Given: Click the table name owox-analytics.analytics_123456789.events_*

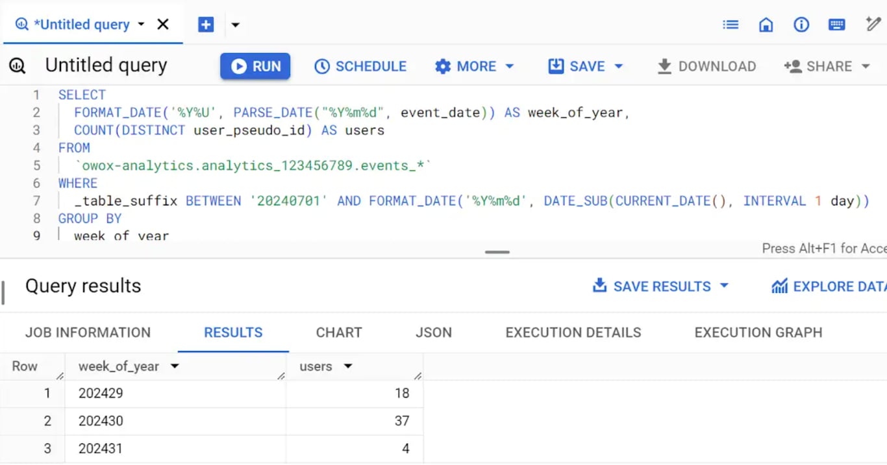Looking at the screenshot, I should click(x=253, y=166).
